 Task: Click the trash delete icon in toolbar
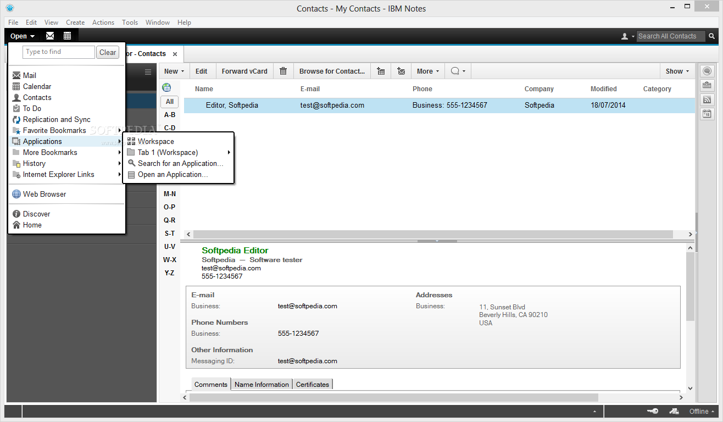283,71
